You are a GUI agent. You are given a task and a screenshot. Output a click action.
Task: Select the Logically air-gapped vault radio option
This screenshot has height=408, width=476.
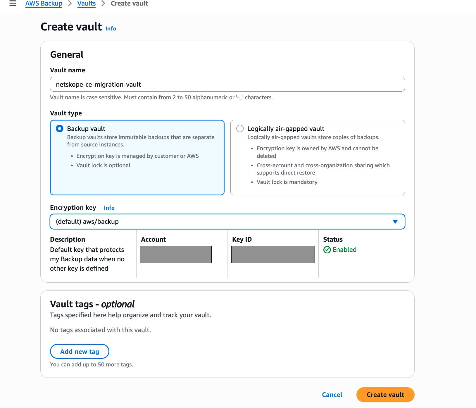pyautogui.click(x=240, y=129)
